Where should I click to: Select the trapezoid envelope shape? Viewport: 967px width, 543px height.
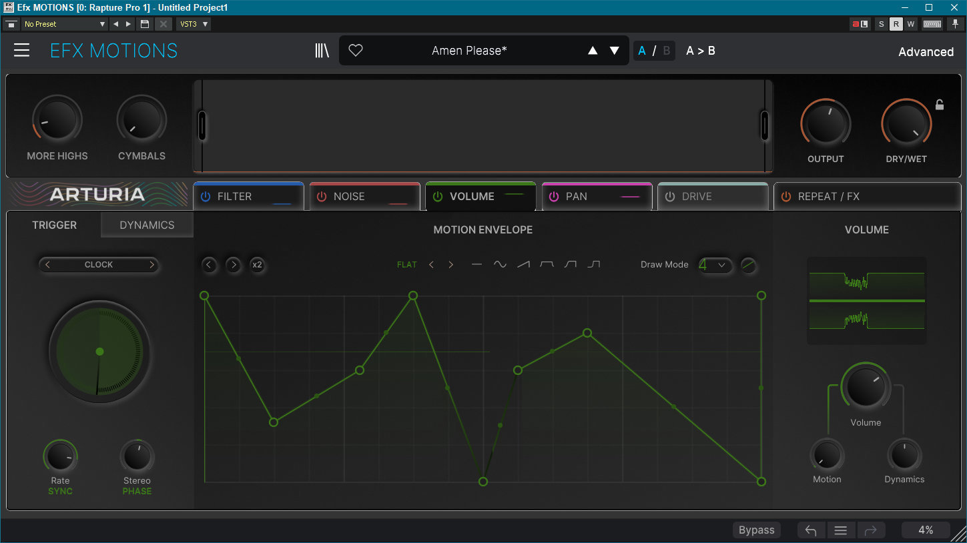[547, 265]
